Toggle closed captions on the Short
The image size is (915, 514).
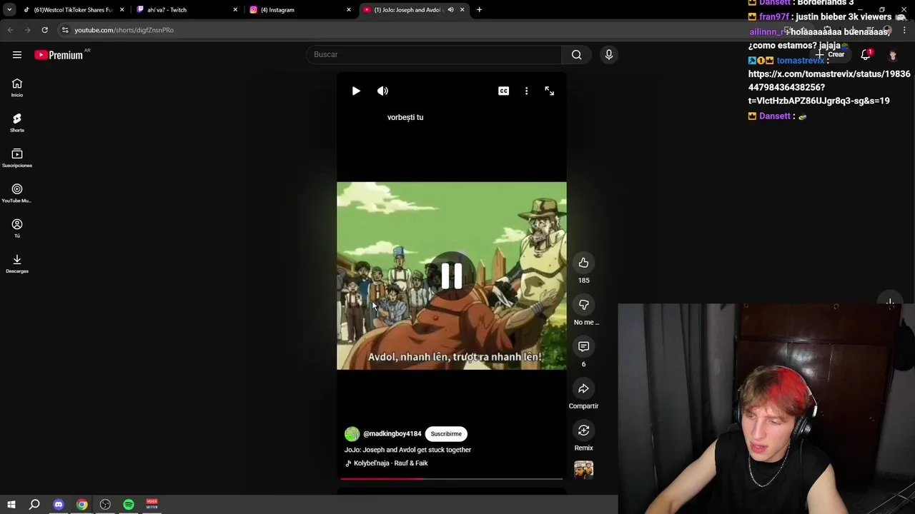pyautogui.click(x=504, y=91)
